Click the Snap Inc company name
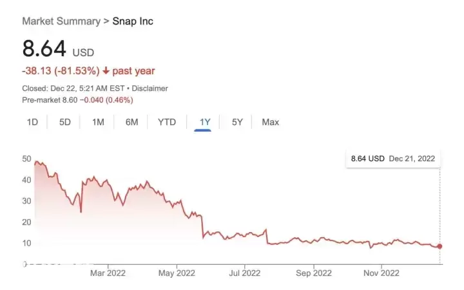 (133, 21)
